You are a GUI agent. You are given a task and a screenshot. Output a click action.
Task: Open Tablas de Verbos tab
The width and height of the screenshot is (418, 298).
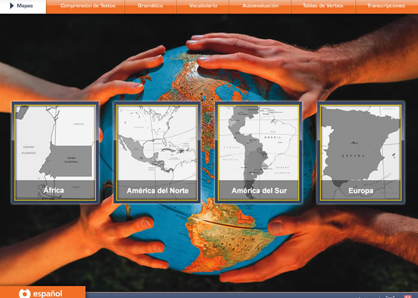coord(323,7)
